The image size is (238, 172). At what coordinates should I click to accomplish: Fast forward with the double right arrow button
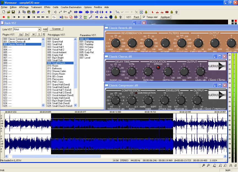click(x=43, y=17)
